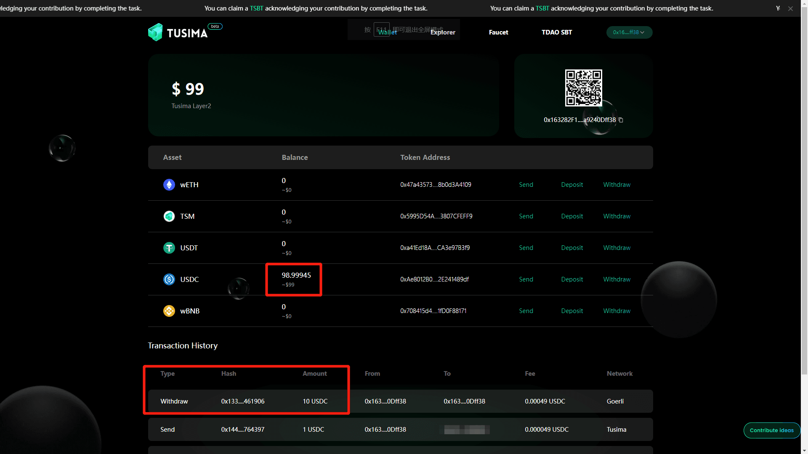The height and width of the screenshot is (454, 808).
Task: Send USDC
Action: [526, 279]
